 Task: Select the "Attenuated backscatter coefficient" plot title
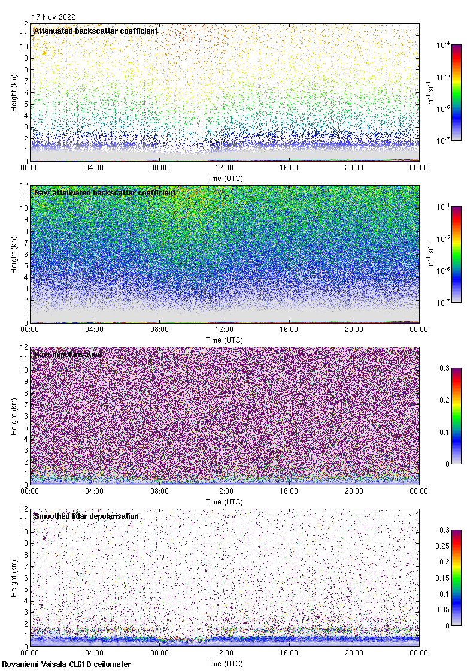tap(96, 31)
